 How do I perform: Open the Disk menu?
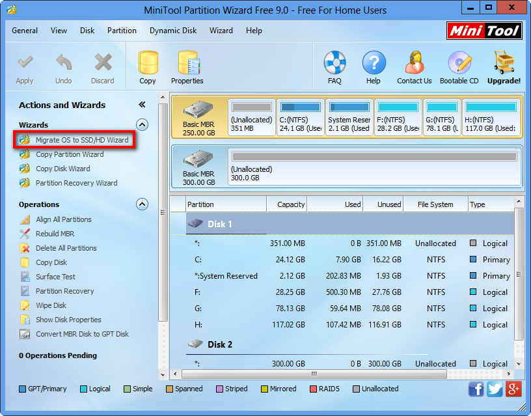click(87, 31)
